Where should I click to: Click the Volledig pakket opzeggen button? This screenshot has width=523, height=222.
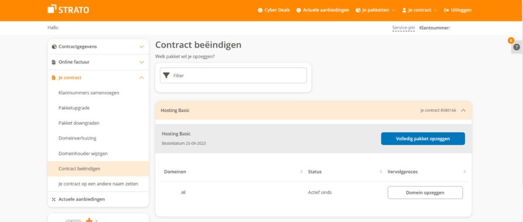tap(422, 138)
